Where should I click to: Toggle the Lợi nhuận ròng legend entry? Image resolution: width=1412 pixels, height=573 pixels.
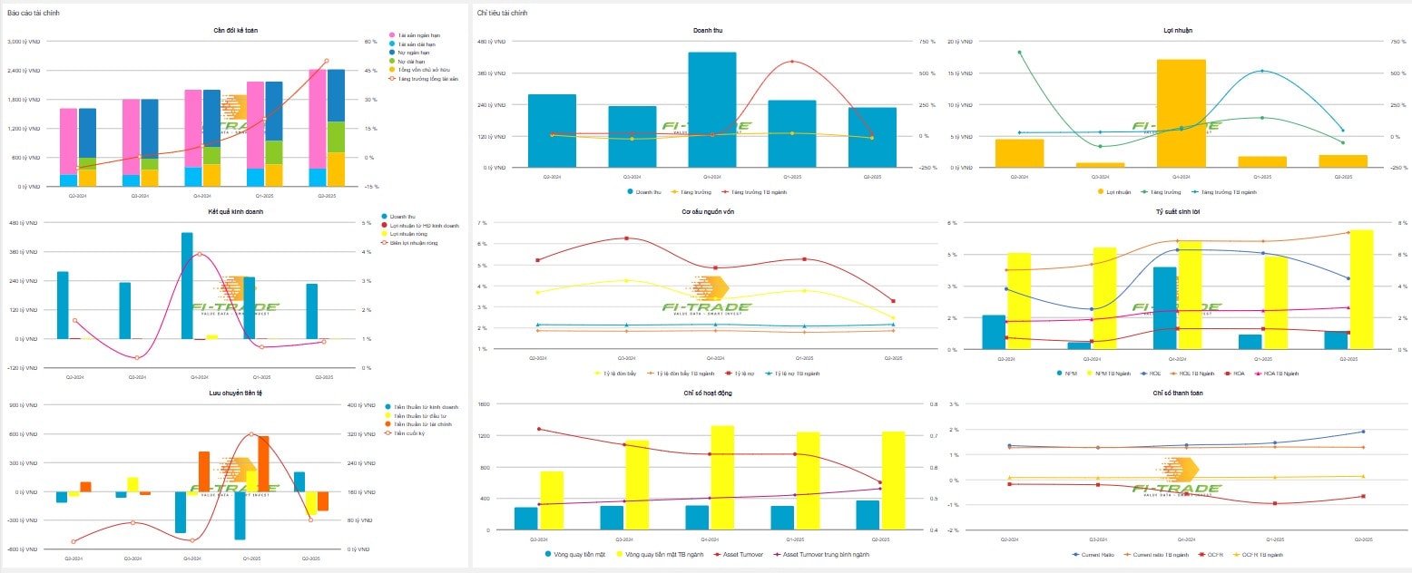pyautogui.click(x=406, y=234)
